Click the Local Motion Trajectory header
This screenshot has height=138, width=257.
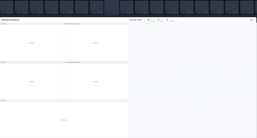coord(96,62)
